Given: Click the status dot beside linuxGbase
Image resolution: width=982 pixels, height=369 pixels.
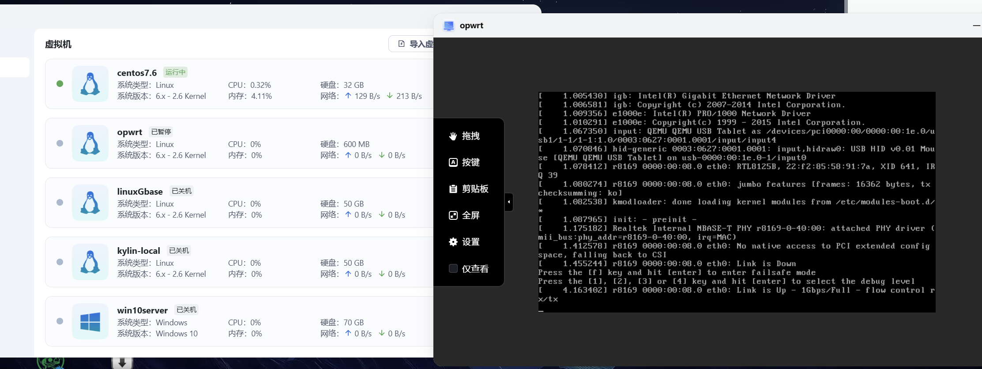Looking at the screenshot, I should pyautogui.click(x=60, y=203).
